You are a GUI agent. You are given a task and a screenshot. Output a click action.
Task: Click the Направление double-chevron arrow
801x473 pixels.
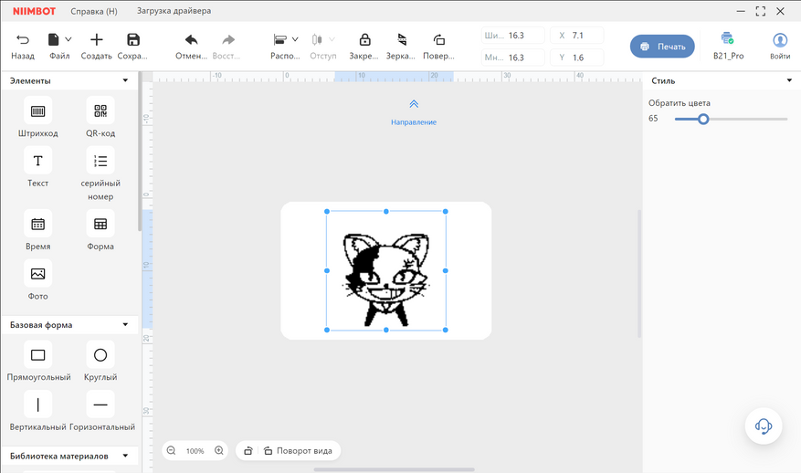click(x=414, y=104)
